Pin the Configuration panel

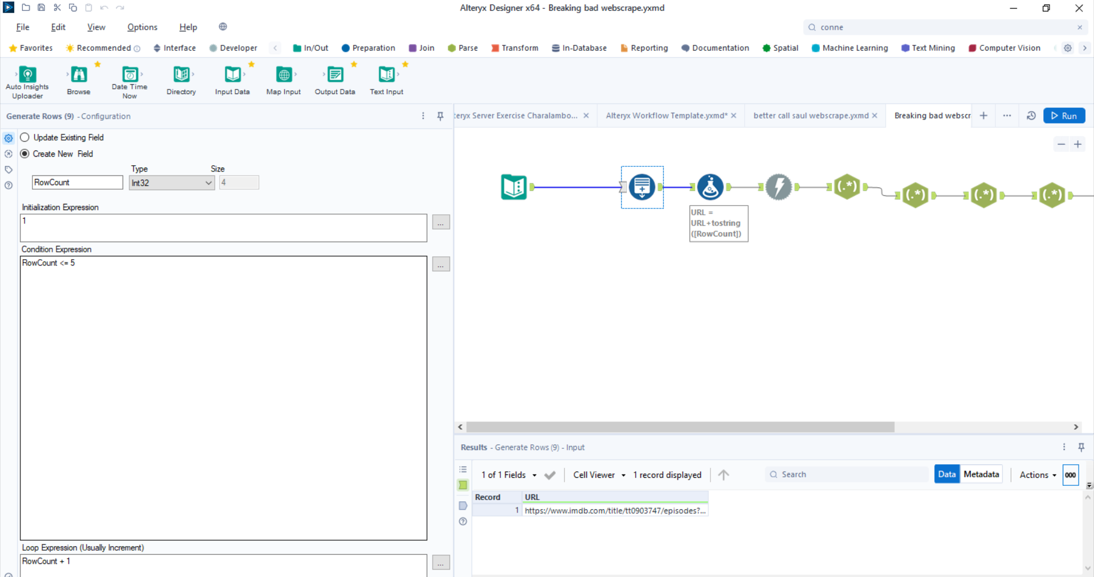coord(440,116)
